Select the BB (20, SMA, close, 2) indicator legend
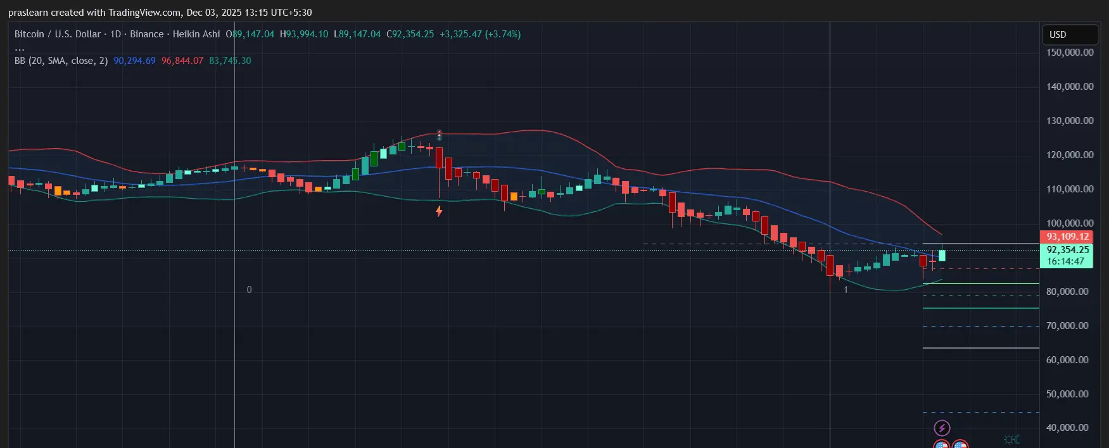Image resolution: width=1109 pixels, height=448 pixels. [61, 61]
